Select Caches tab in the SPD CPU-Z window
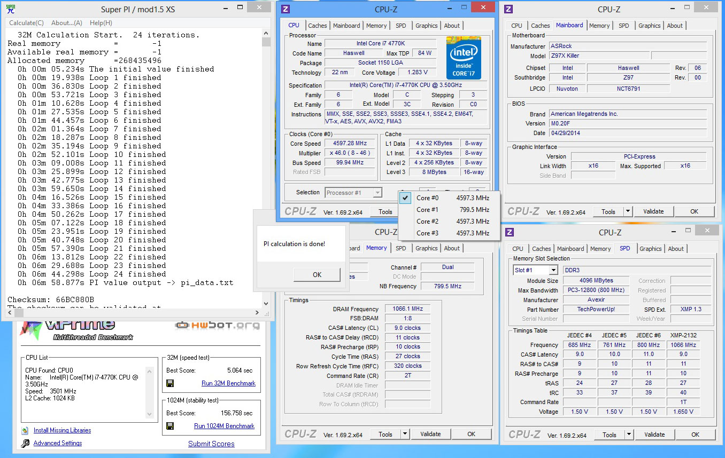The image size is (725, 458). click(x=542, y=249)
